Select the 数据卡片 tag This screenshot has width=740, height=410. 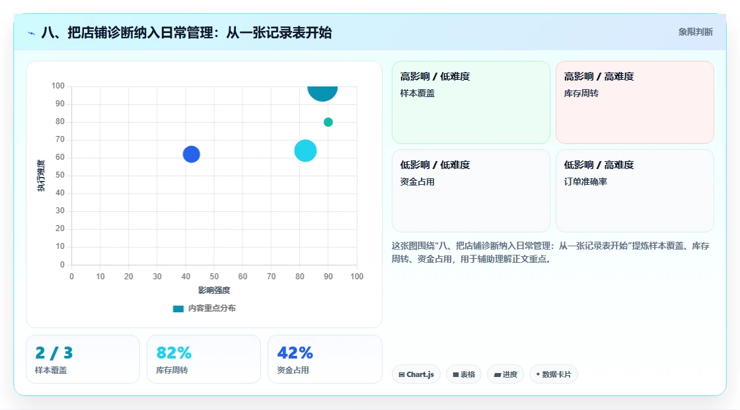click(x=554, y=374)
